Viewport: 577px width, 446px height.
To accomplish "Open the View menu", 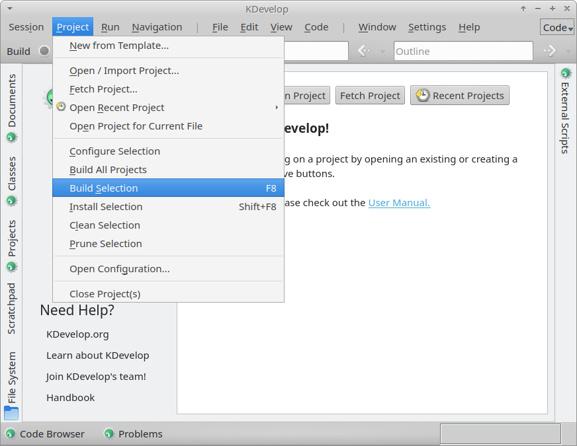I will [x=281, y=27].
